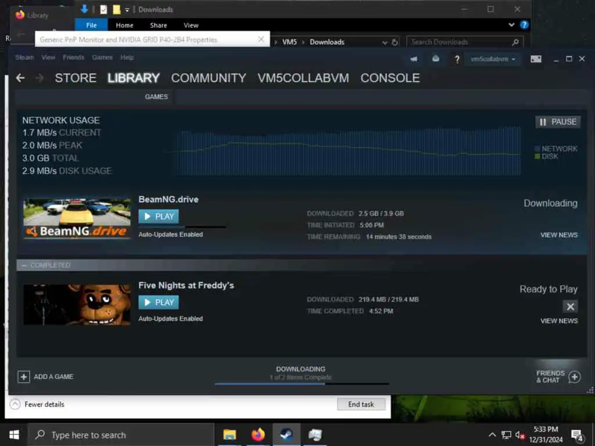Image resolution: width=595 pixels, height=446 pixels.
Task: Open Explorer's Home ribbon tab
Action: pyautogui.click(x=124, y=26)
